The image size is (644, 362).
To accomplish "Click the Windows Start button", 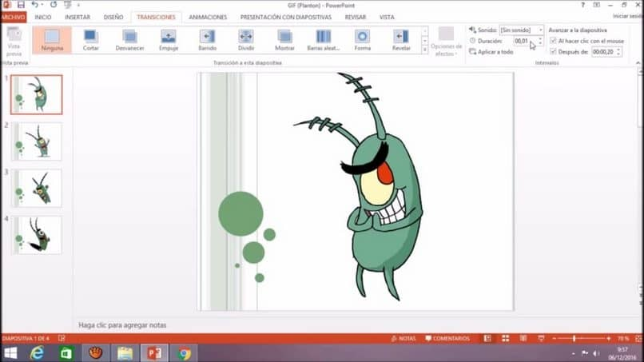I will click(x=10, y=353).
